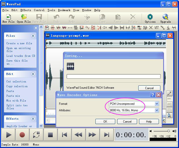Click the Open File toolbar icon

tap(24, 18)
